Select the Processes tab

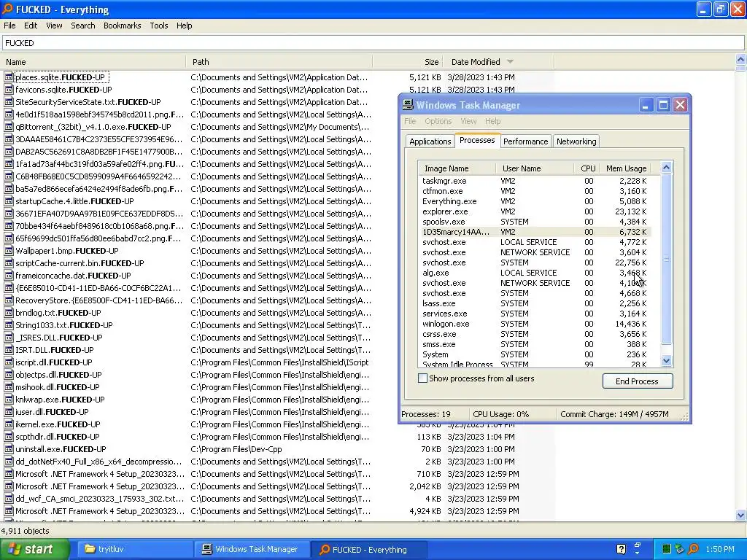pos(477,140)
